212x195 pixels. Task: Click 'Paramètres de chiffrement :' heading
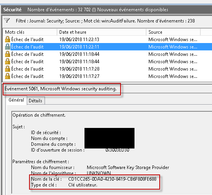[x=41, y=162]
